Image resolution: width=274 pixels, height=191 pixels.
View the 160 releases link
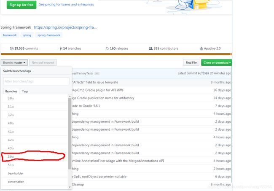[x=119, y=48]
